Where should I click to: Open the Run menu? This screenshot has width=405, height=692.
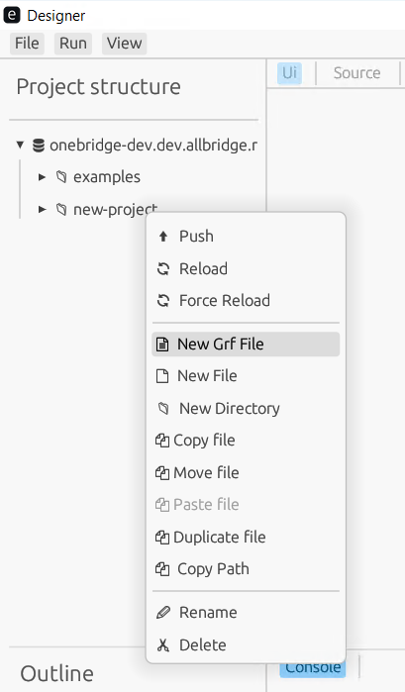click(73, 44)
